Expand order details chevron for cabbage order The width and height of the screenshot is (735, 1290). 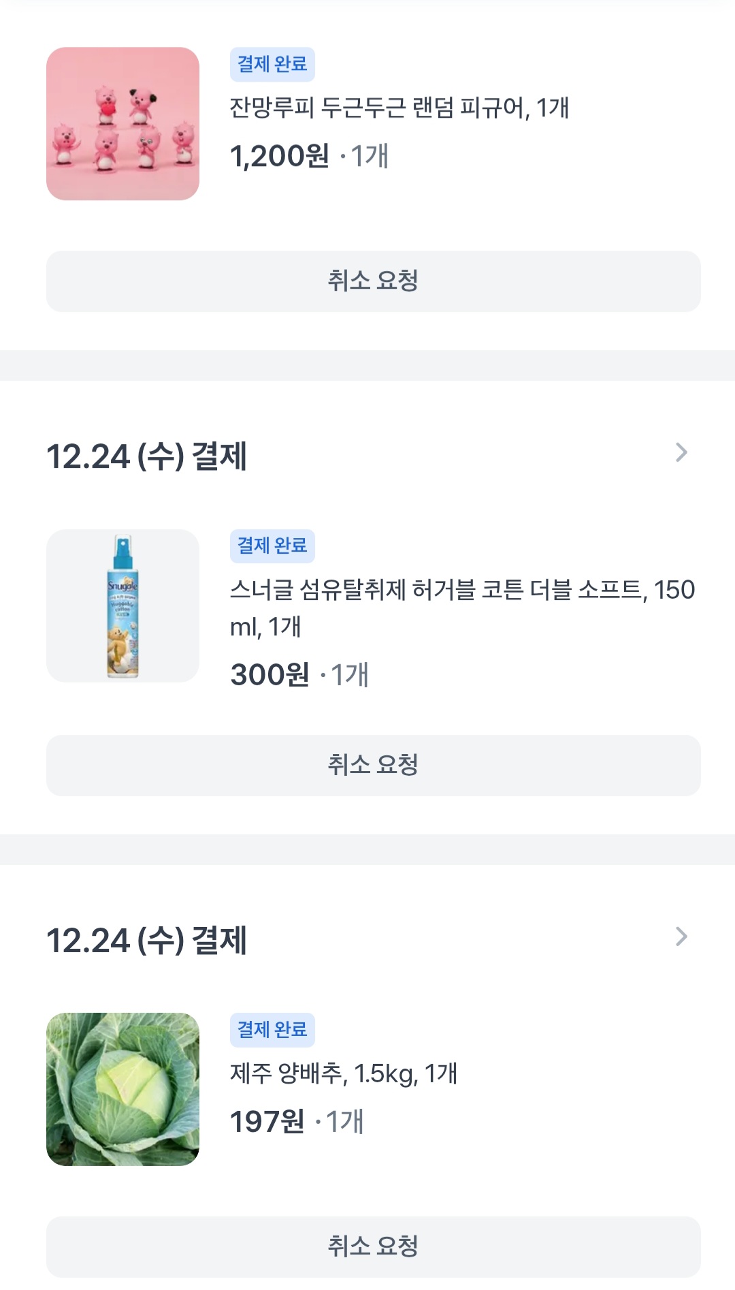pyautogui.click(x=681, y=937)
